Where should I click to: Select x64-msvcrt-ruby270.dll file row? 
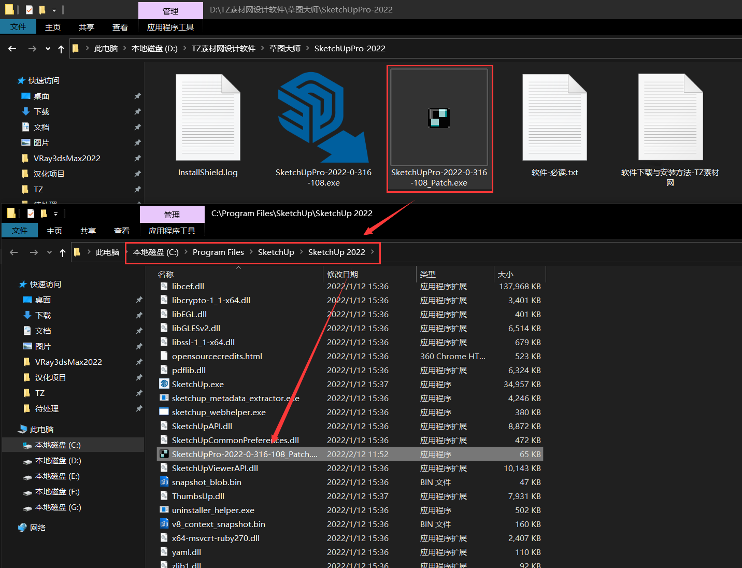(x=350, y=538)
